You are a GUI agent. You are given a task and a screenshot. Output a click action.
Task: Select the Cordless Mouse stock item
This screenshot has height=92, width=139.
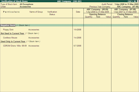pyautogui.click(x=10, y=38)
